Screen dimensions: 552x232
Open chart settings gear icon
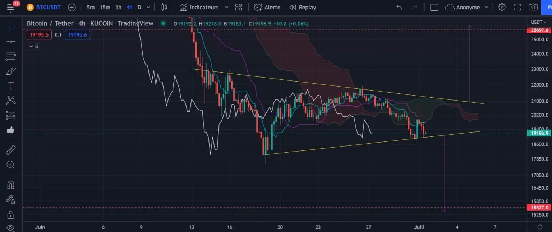click(502, 7)
